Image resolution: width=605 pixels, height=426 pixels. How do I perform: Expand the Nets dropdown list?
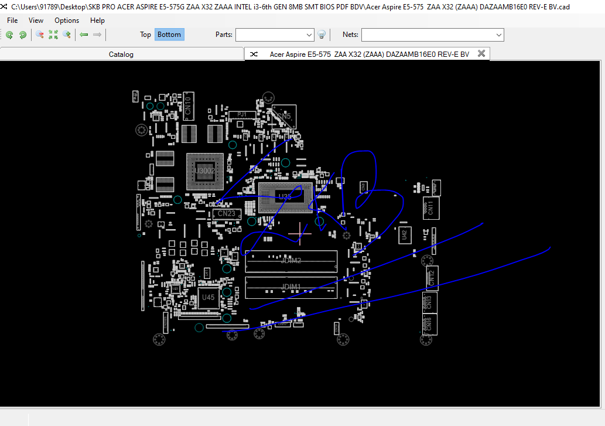click(x=499, y=35)
